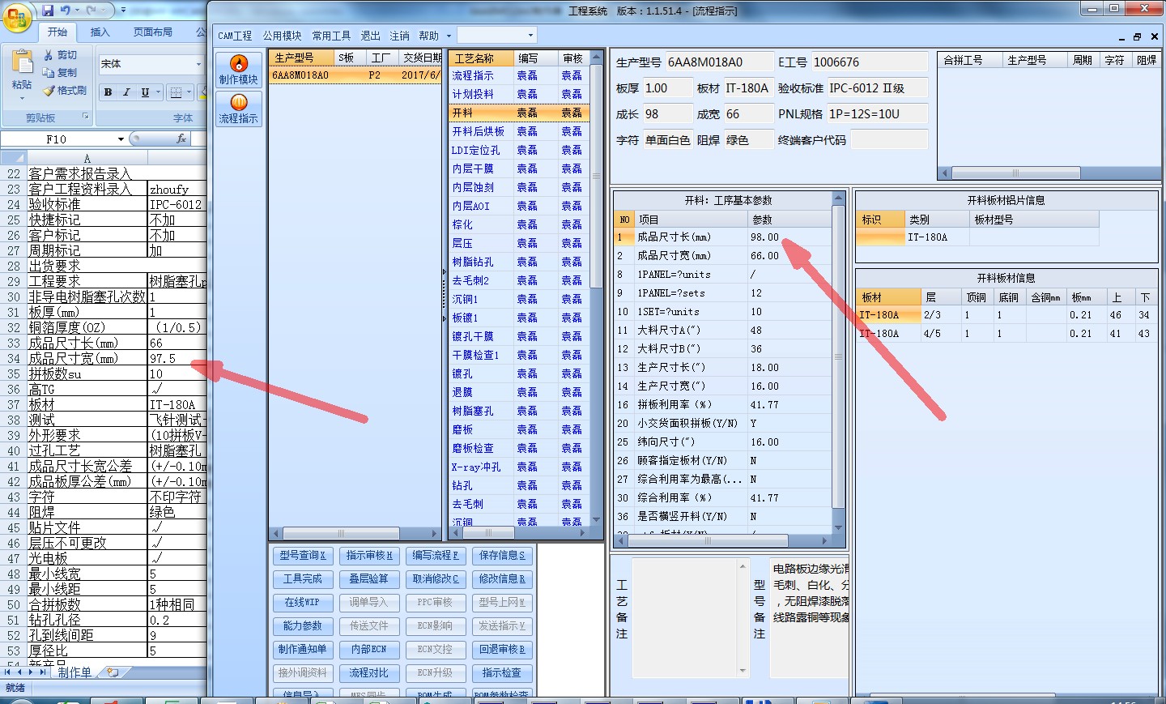This screenshot has height=704, width=1166.
Task: Click the 注销 menu item
Action: pyautogui.click(x=399, y=36)
